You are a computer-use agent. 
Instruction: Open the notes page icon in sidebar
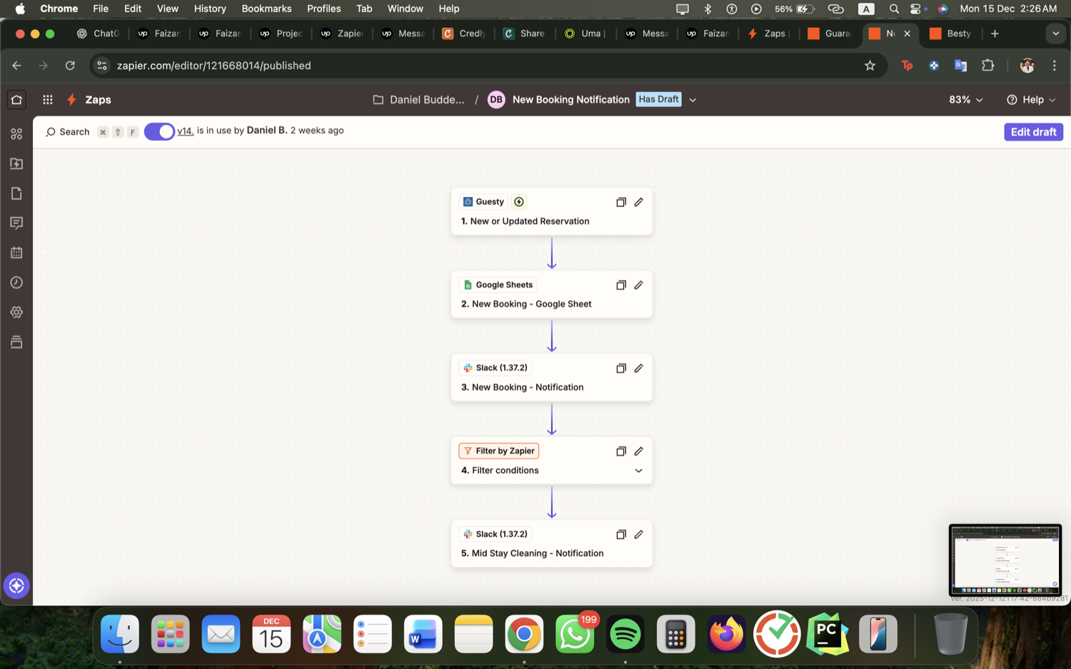[x=16, y=193]
